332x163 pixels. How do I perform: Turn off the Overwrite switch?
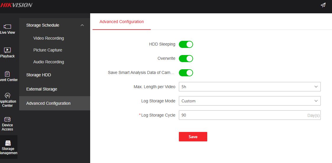pos(186,59)
